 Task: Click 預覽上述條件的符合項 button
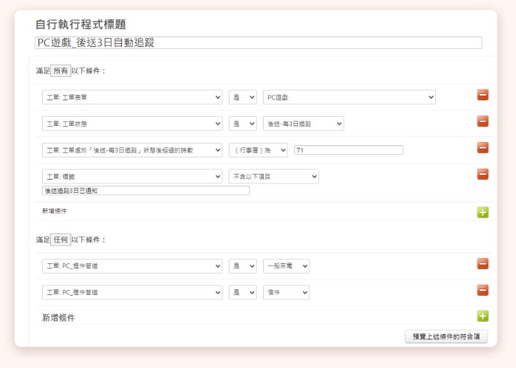click(446, 336)
